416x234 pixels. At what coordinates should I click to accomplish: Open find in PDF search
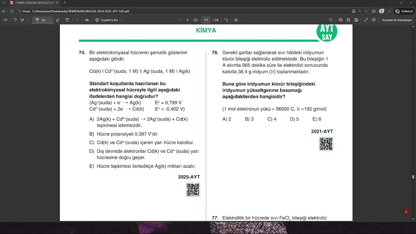(331, 20)
